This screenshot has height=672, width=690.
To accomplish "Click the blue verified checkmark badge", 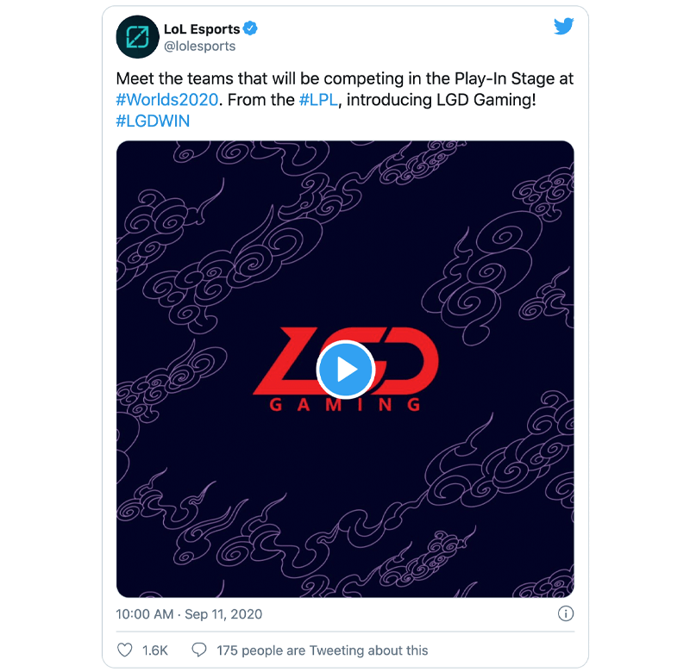I will (x=250, y=28).
